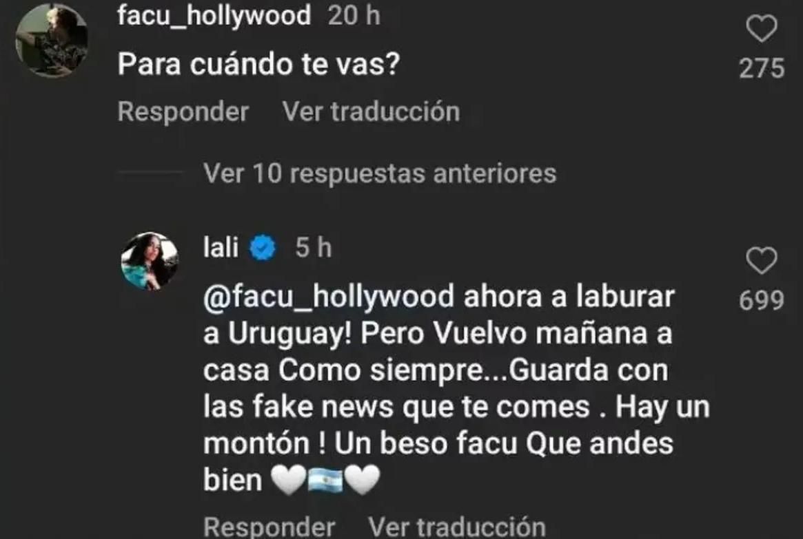Image resolution: width=803 pixels, height=539 pixels.
Task: View the 275 likes count on first comment
Action: pyautogui.click(x=762, y=68)
